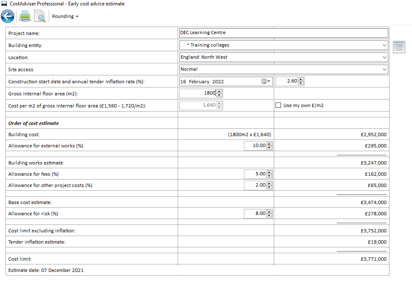Select year 2022 in the start date
412x289 pixels.
[218, 82]
